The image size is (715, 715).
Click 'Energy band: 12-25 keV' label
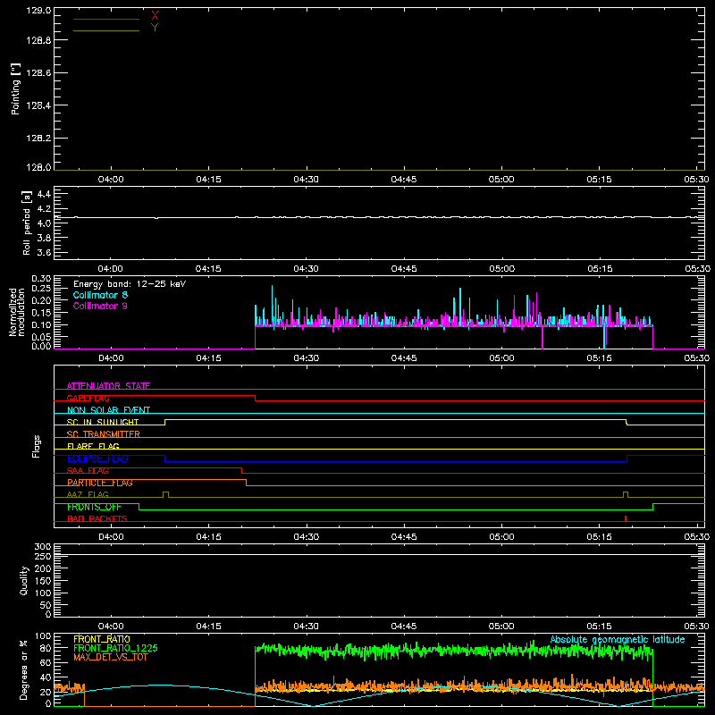click(x=130, y=284)
